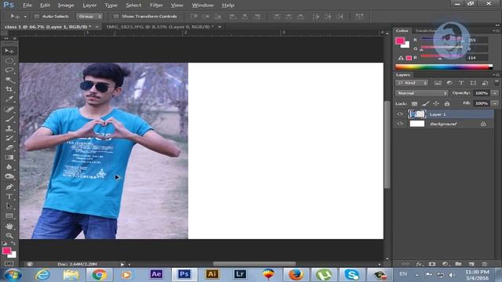Select the Clone Stamp tool
502x282 pixels.
(9, 128)
